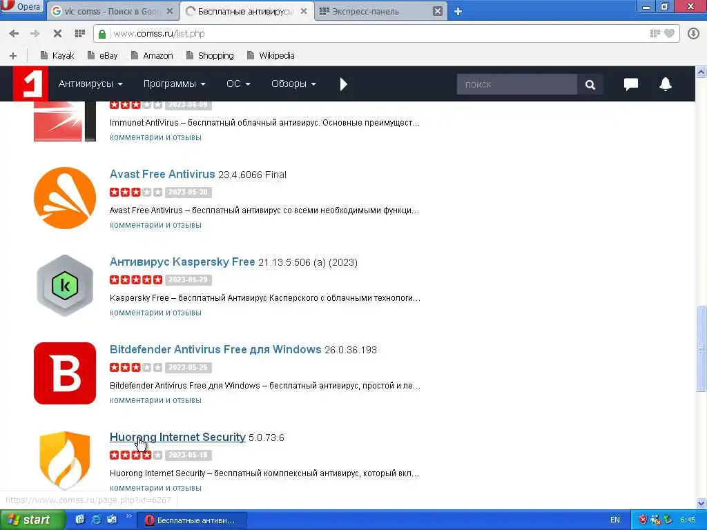The height and width of the screenshot is (530, 707).
Task: Click the Comss red logo
Action: click(x=30, y=84)
